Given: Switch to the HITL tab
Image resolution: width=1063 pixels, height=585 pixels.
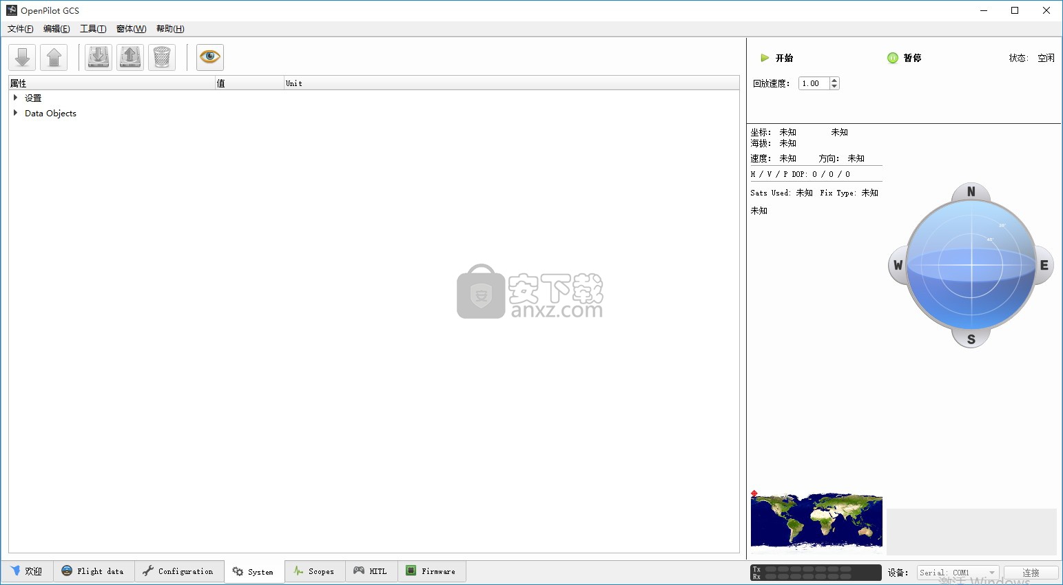Looking at the screenshot, I should pos(371,571).
